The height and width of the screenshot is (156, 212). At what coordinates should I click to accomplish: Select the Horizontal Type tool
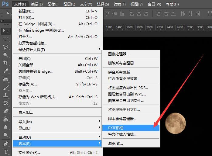point(6,152)
